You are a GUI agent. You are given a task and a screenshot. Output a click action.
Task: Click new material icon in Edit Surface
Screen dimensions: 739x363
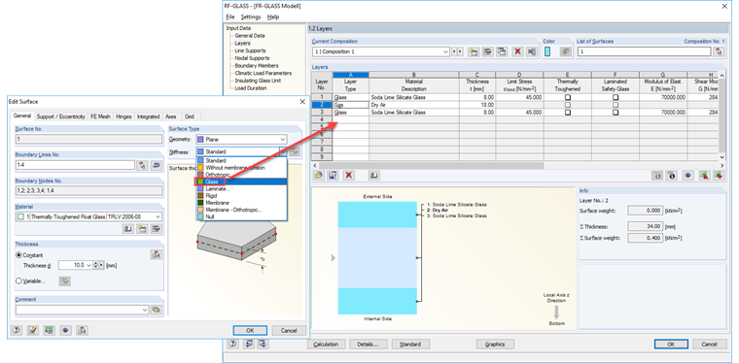click(x=142, y=229)
